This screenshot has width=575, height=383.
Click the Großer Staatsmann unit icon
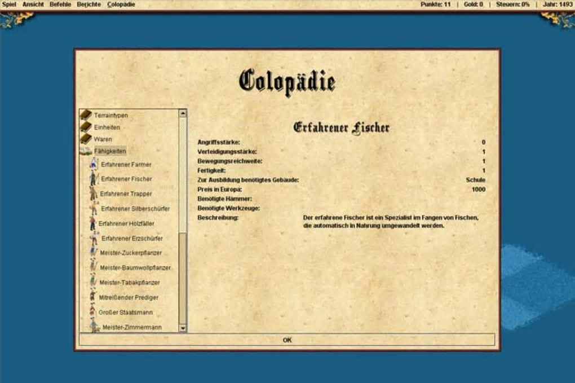click(92, 312)
